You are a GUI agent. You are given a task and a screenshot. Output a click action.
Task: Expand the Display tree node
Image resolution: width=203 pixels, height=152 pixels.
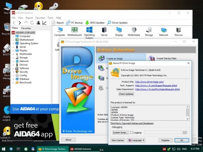coord(13,51)
